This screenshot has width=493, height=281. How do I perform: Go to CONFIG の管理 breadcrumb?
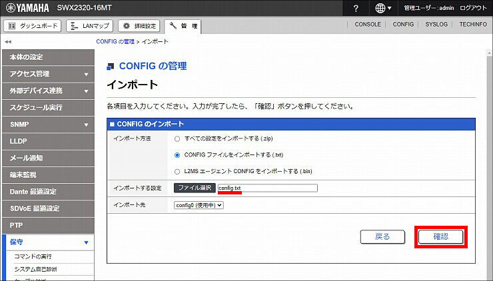(x=115, y=41)
